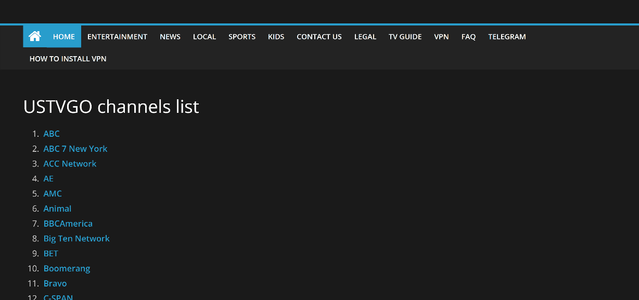Click the VPN menu item

coord(441,36)
